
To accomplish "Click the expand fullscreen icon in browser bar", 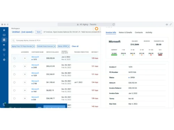I will click(x=171, y=25).
